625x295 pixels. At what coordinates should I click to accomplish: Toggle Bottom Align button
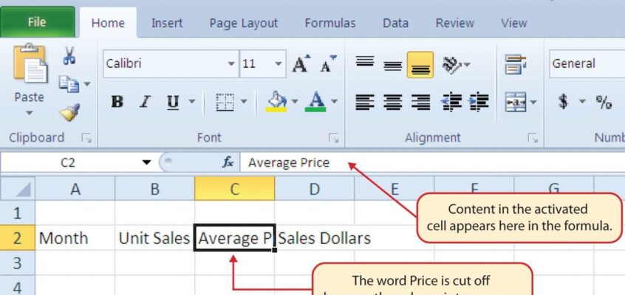click(420, 64)
